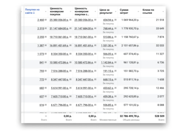193x131 pixels.
Task: Open dropdown arrow on Ценность конверсии покупок column
Action: (70, 12)
